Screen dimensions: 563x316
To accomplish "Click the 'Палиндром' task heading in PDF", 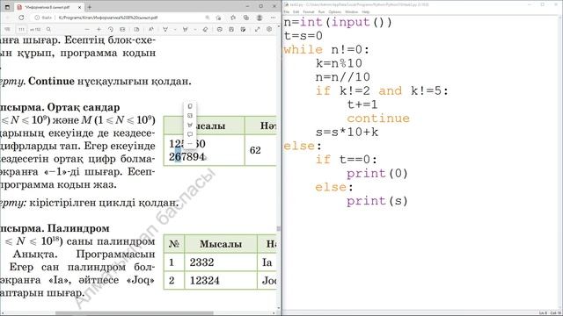I will click(78, 228).
